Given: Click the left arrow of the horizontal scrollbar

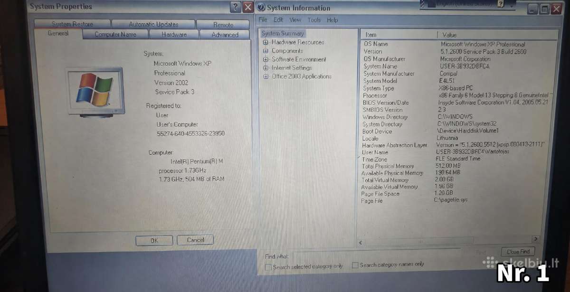Looking at the screenshot, I should pyautogui.click(x=361, y=243).
